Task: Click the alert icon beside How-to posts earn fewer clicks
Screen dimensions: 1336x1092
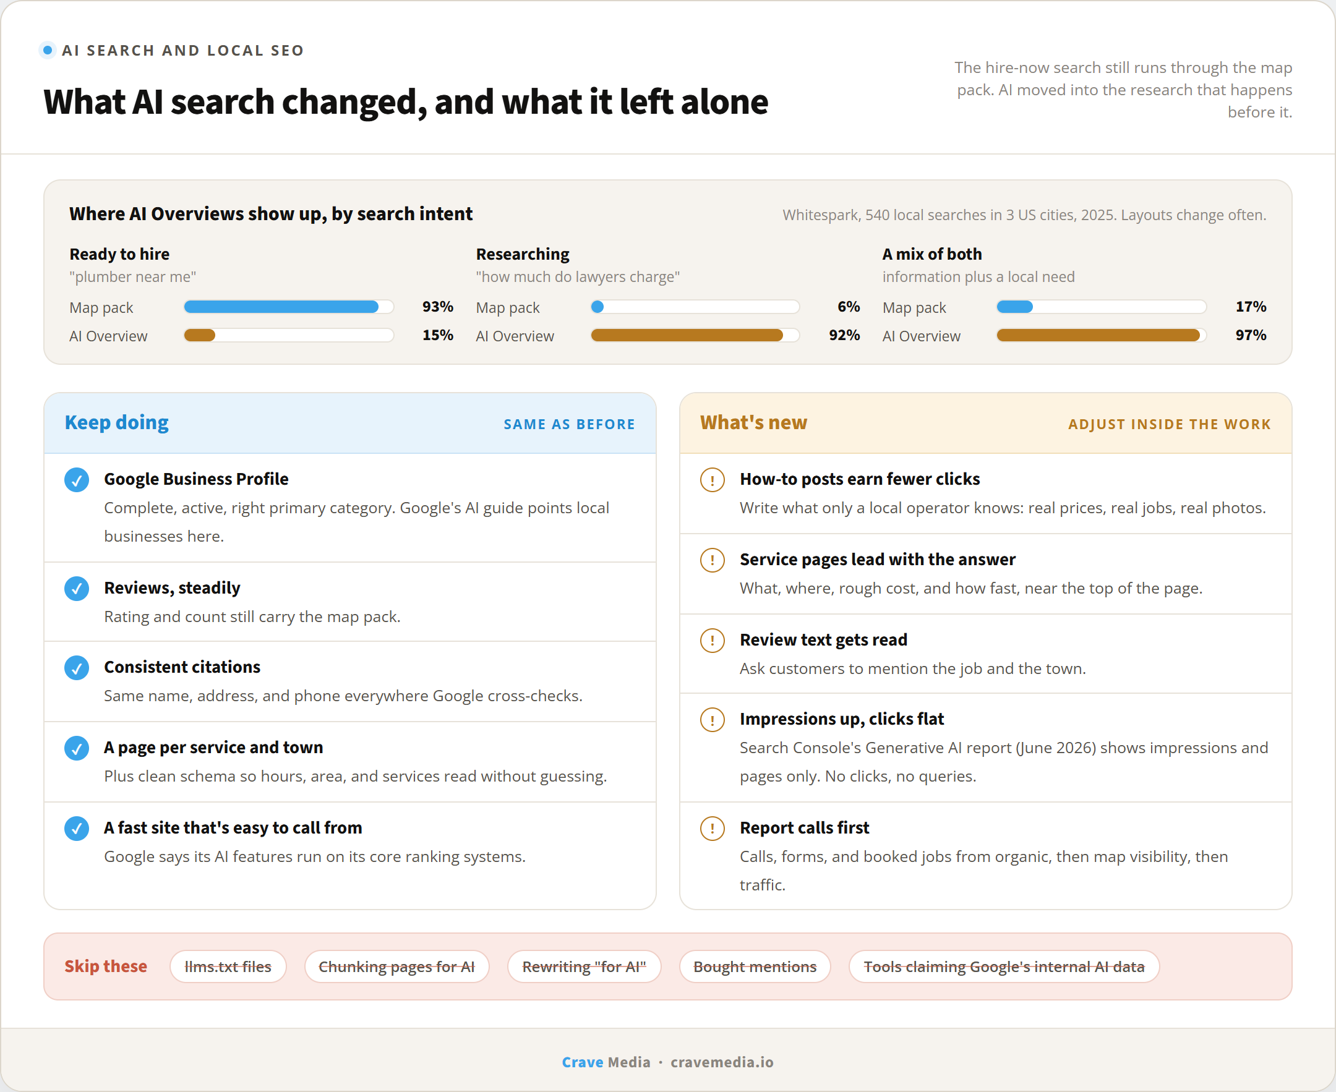Action: pyautogui.click(x=713, y=480)
